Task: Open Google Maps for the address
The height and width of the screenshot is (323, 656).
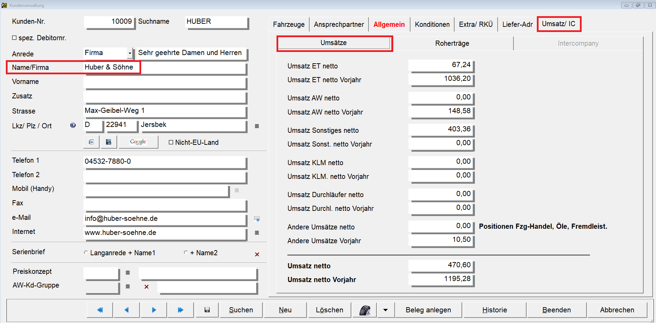Action: pyautogui.click(x=138, y=142)
